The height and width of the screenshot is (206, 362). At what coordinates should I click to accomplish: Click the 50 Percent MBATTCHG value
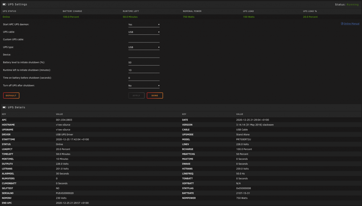(x=242, y=154)
